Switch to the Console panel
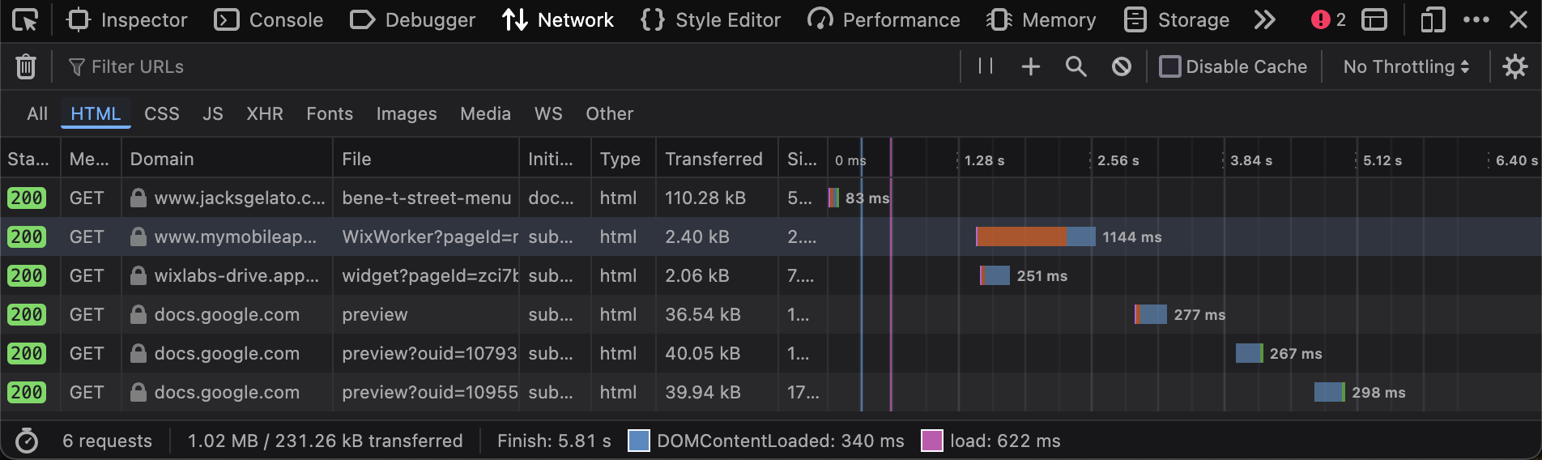The width and height of the screenshot is (1542, 460). click(x=269, y=19)
